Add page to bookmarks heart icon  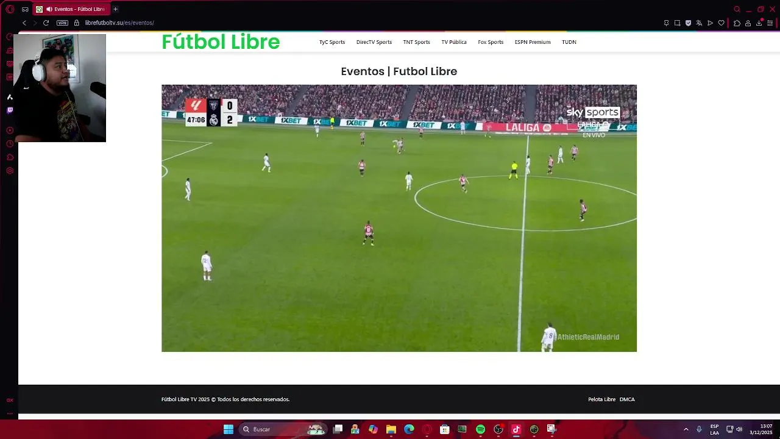click(x=721, y=23)
